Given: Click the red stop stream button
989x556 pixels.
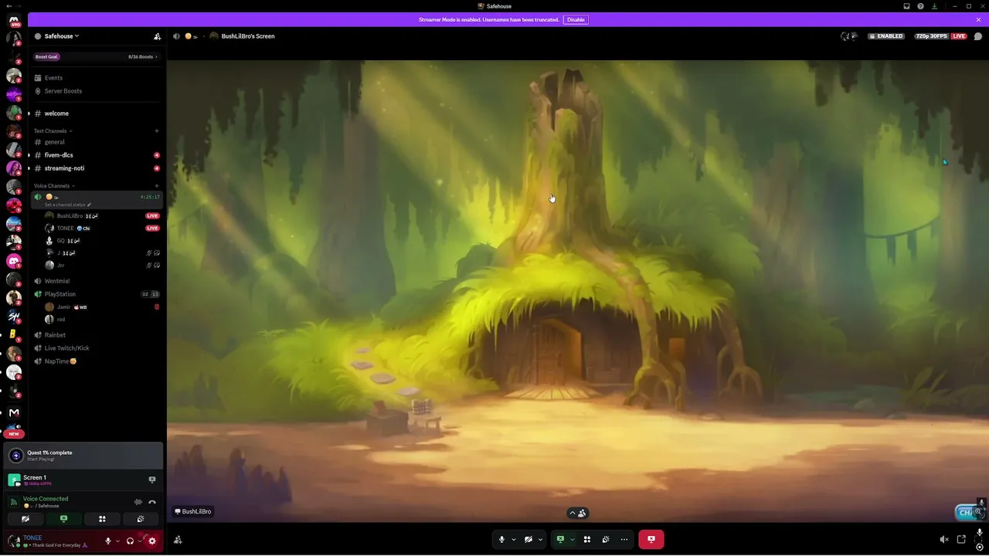Looking at the screenshot, I should click(x=651, y=539).
